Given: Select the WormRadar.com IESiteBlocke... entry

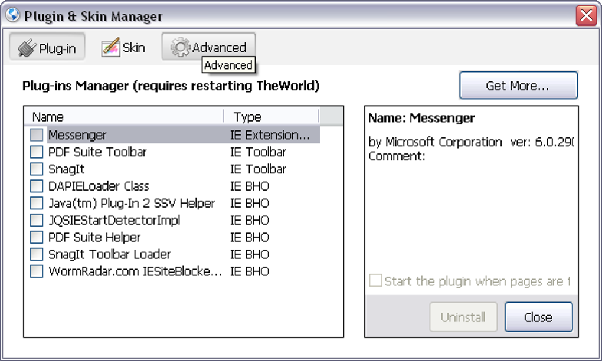Looking at the screenshot, I should [135, 271].
